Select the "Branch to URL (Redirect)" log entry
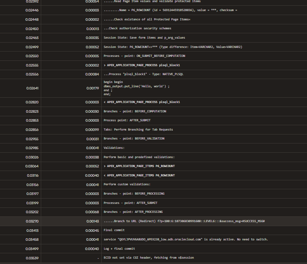The width and height of the screenshot is (307, 264). pos(184,221)
